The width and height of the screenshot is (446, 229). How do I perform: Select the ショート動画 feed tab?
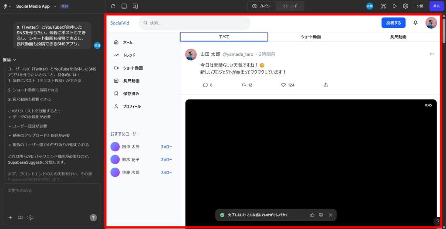311,37
